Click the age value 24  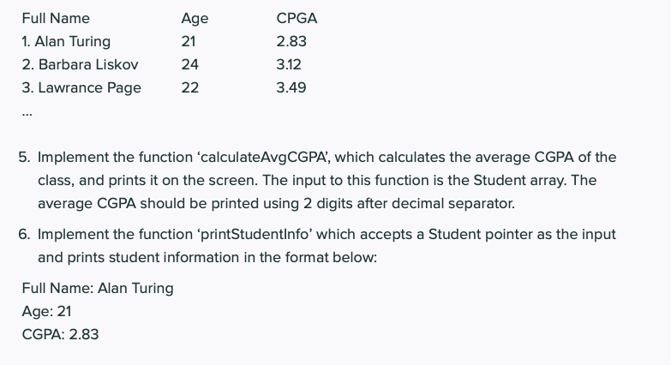click(189, 64)
